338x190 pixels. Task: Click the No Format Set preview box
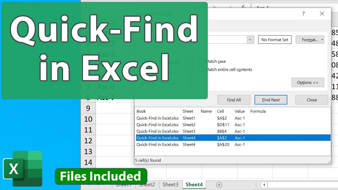coord(275,40)
